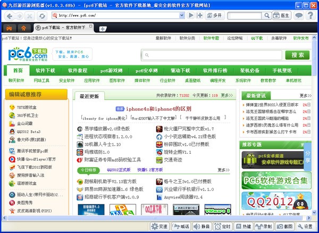Screen dimensions: 319x233
Task: Close the pc6下载站 tab
Action: click(91, 26)
